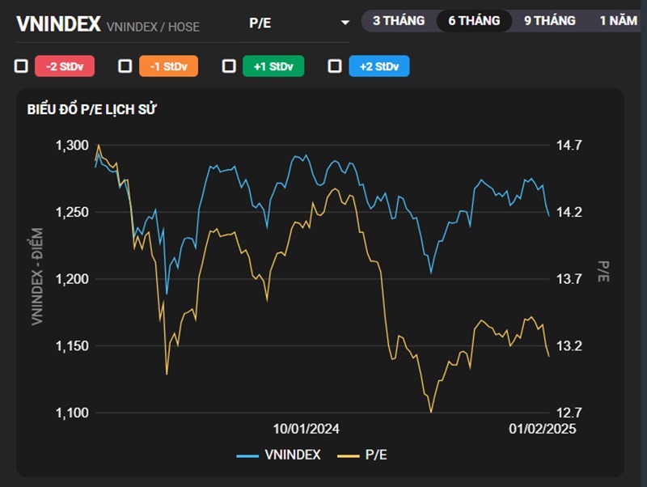
Task: Click the VNINDEX - ĐIỂM axis title
Action: 37,277
